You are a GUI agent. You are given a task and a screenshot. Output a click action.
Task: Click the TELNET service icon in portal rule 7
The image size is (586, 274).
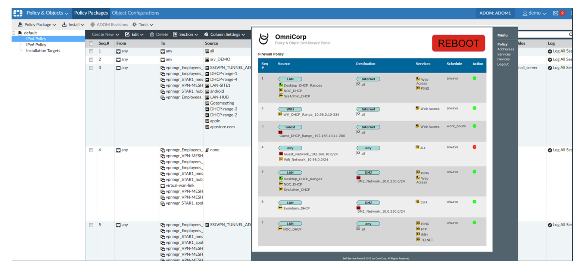[x=418, y=240]
